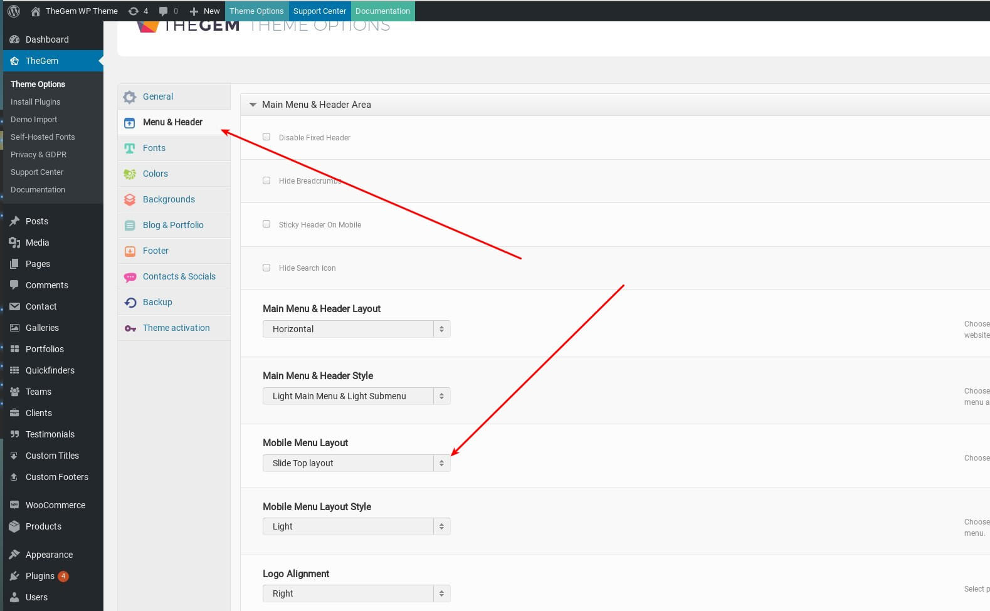Open the Mobile Menu Layout dropdown
Screen dimensions: 990x611
click(356, 463)
